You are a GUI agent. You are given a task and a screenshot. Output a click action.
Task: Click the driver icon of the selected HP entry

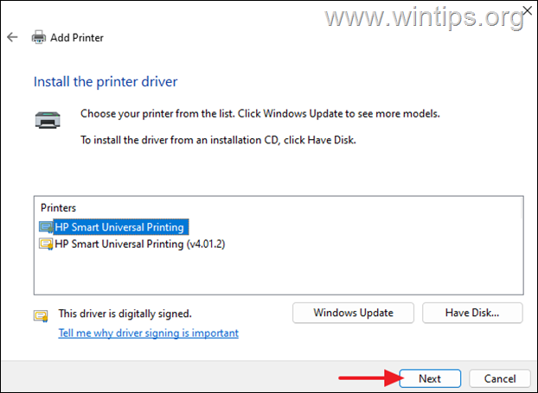point(46,227)
